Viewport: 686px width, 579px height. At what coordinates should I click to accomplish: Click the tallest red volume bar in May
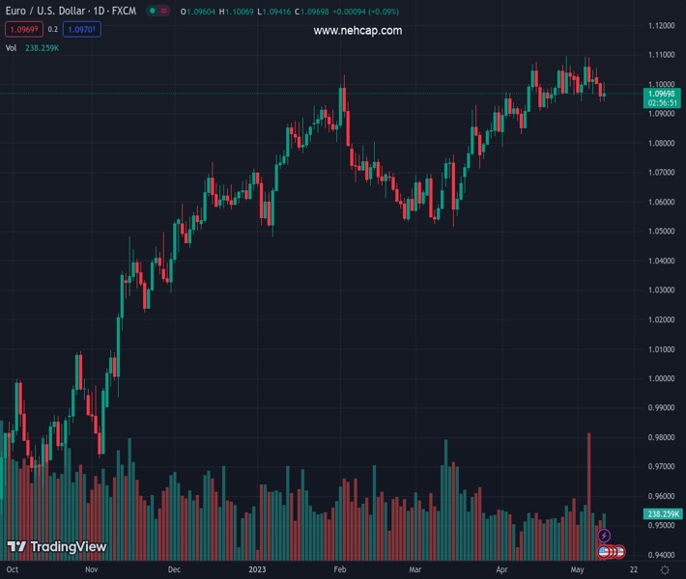tap(588, 492)
